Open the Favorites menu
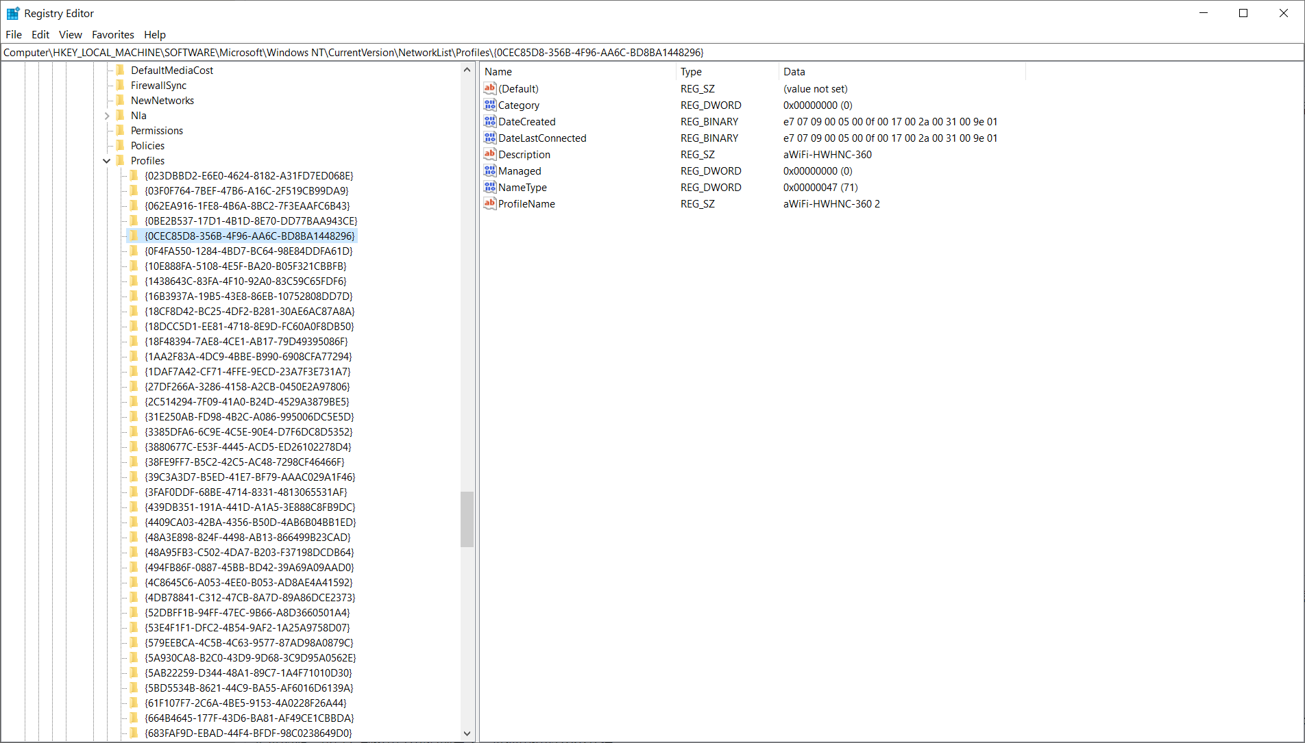The image size is (1305, 743). click(113, 34)
